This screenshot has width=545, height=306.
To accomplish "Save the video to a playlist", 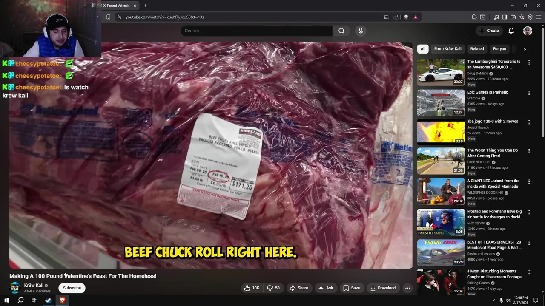I will click(x=351, y=288).
